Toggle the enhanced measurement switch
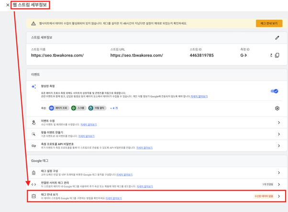This screenshot has height=212, width=288. coord(275,91)
